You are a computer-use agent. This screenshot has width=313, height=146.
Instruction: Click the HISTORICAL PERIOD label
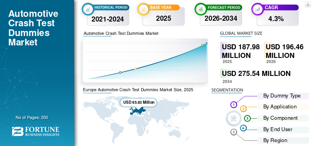coord(111,7)
